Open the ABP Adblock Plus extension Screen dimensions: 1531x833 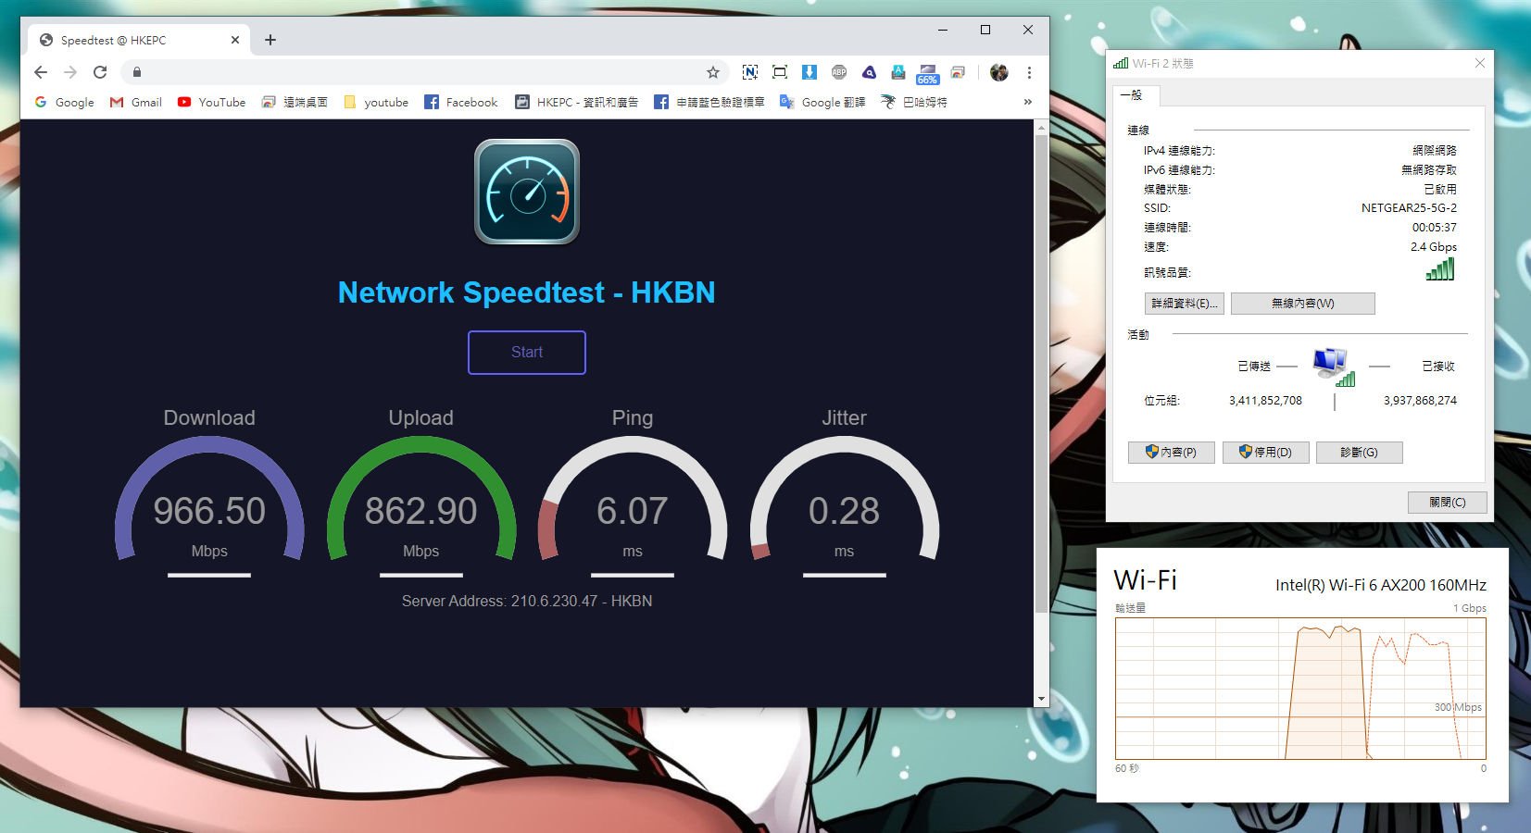(839, 72)
